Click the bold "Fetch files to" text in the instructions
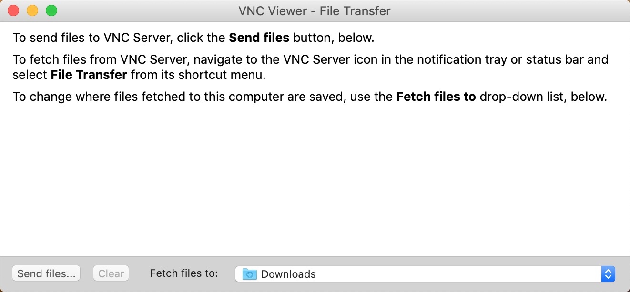 pyautogui.click(x=436, y=97)
